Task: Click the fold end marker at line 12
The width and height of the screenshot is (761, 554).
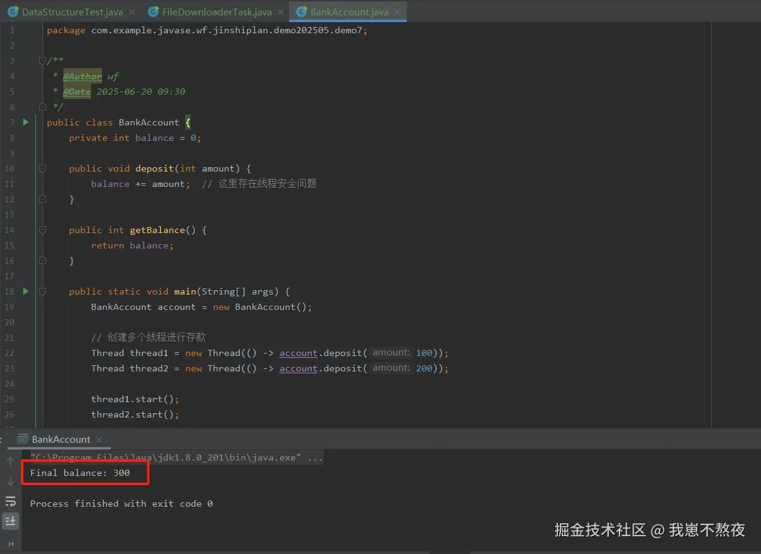Action: (x=42, y=199)
